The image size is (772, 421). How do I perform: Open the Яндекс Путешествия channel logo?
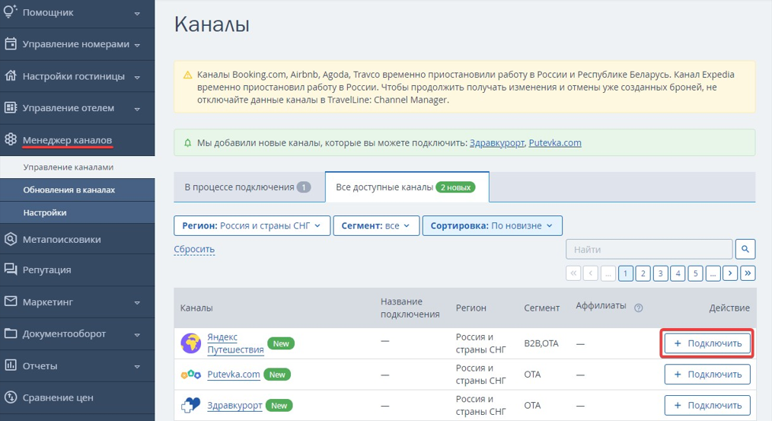pos(190,343)
